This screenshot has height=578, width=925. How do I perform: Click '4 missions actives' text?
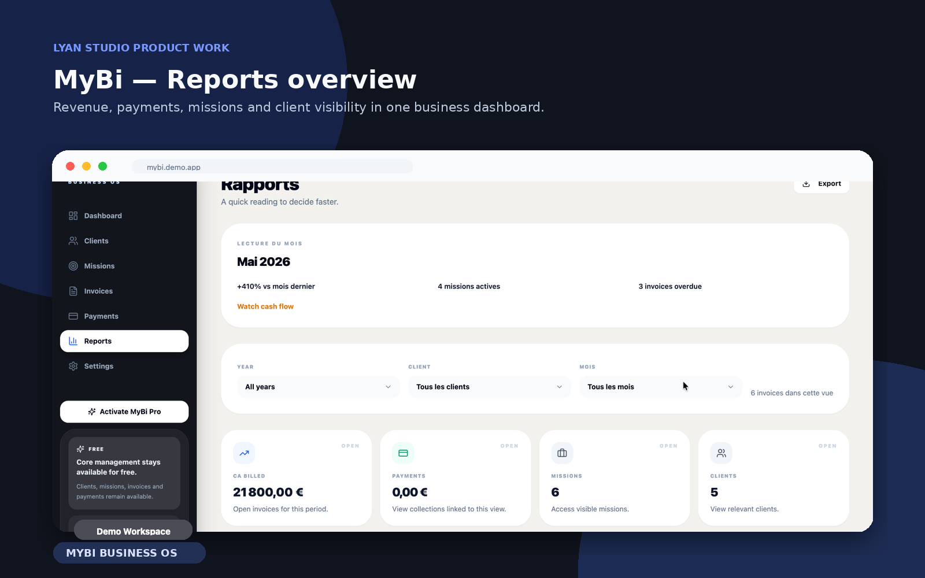click(469, 286)
